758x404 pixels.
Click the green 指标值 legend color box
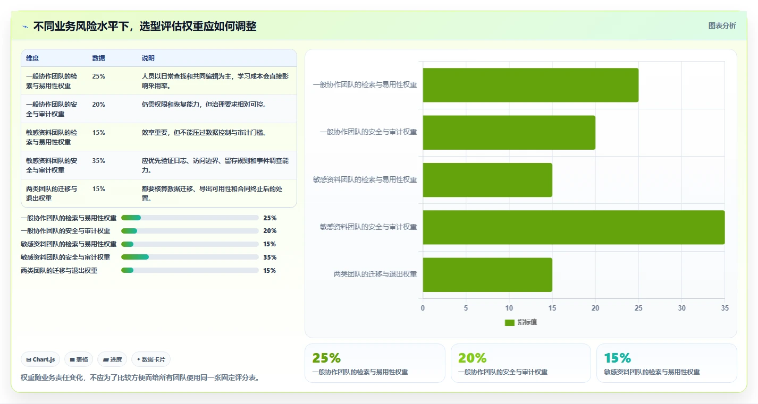(x=509, y=323)
